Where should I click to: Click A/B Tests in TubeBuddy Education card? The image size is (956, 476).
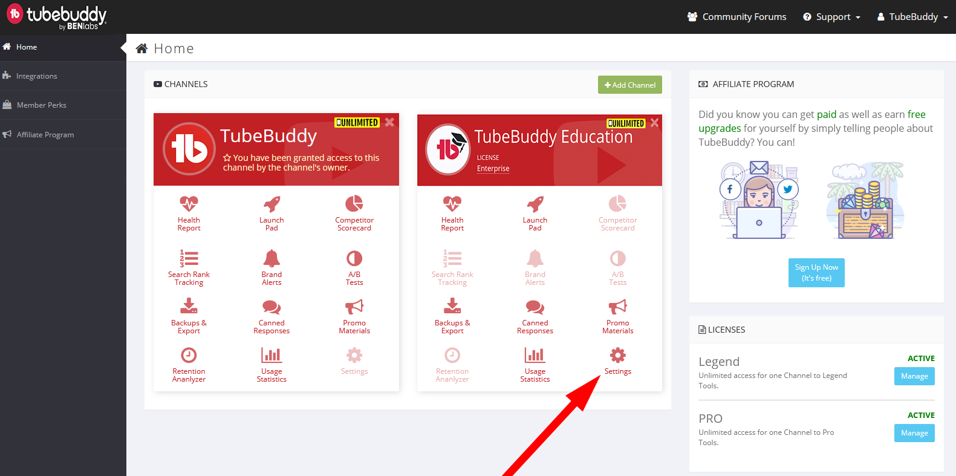click(618, 268)
